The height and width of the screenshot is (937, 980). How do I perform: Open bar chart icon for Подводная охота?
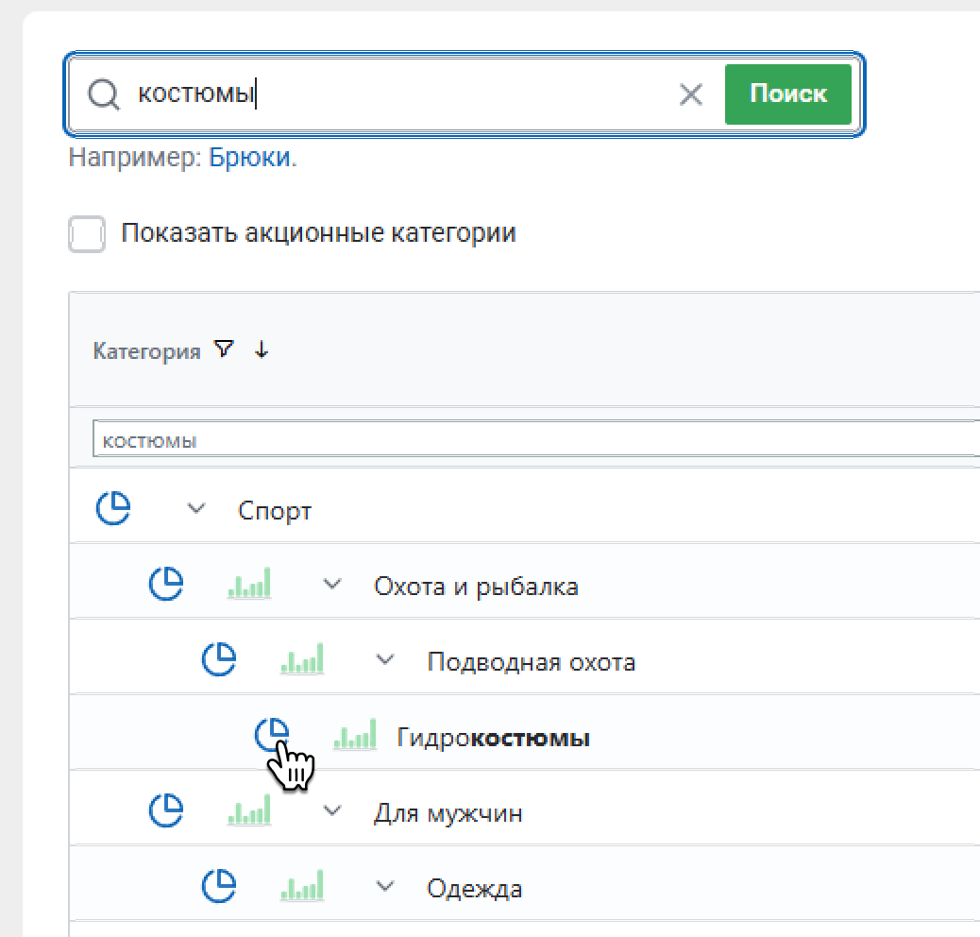tap(302, 659)
